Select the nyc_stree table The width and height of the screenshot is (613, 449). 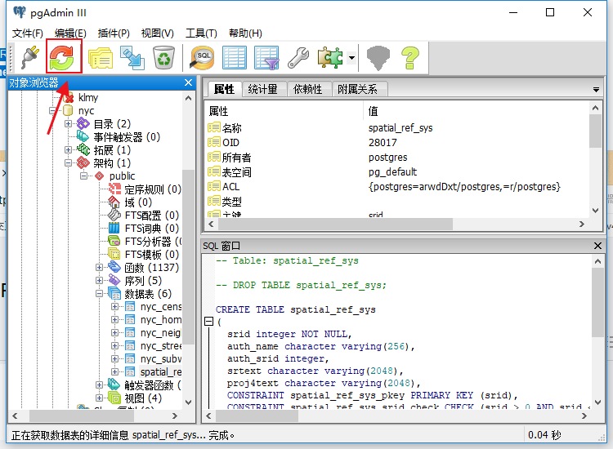[x=161, y=346]
